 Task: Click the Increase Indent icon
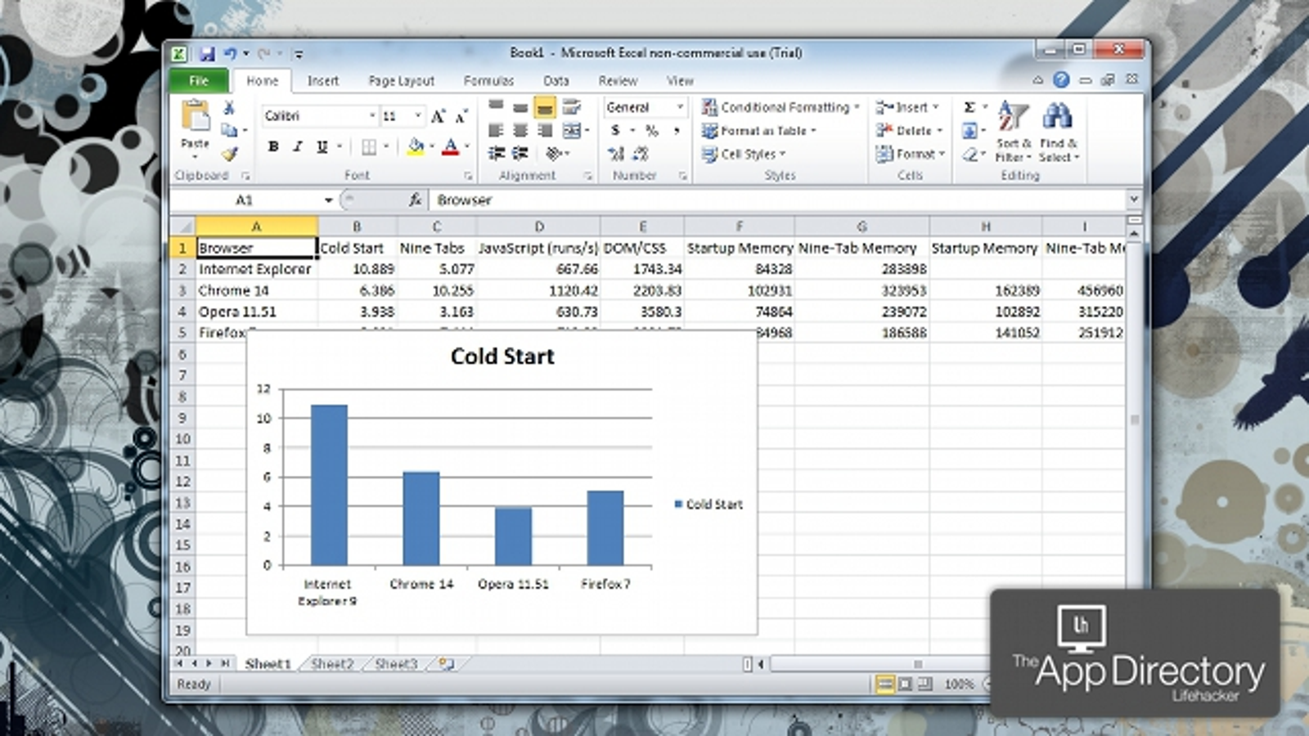tap(520, 153)
